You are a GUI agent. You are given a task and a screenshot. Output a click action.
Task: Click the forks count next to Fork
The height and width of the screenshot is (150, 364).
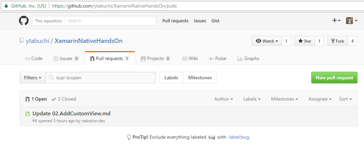(352, 41)
